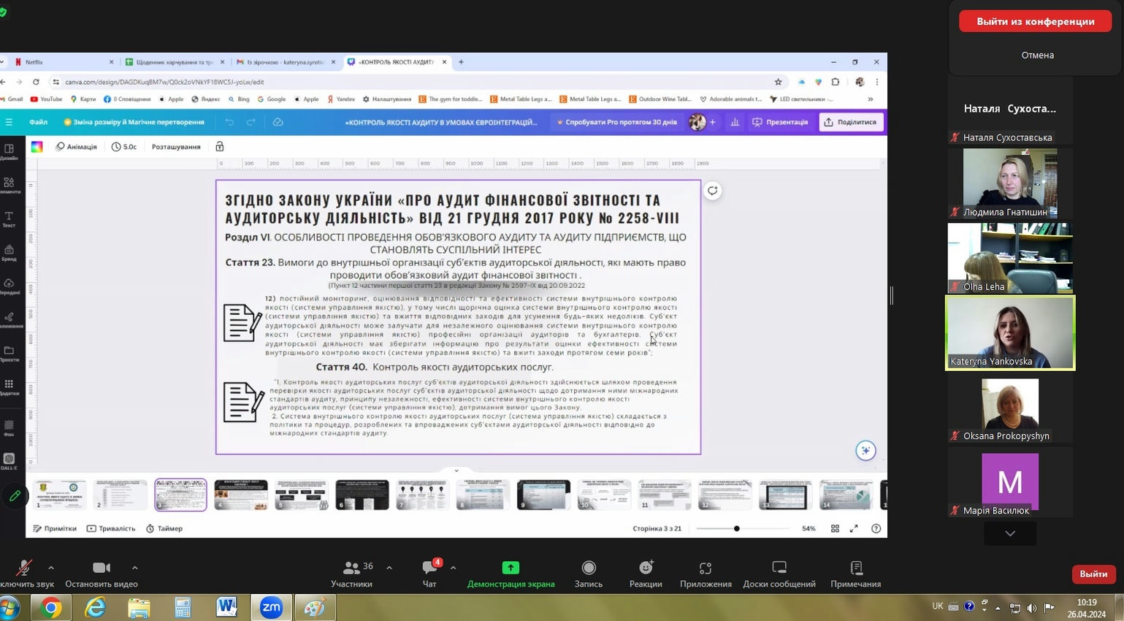Screen dimensions: 1124x621
Task: Expand participants options arrow
Action: (389, 568)
